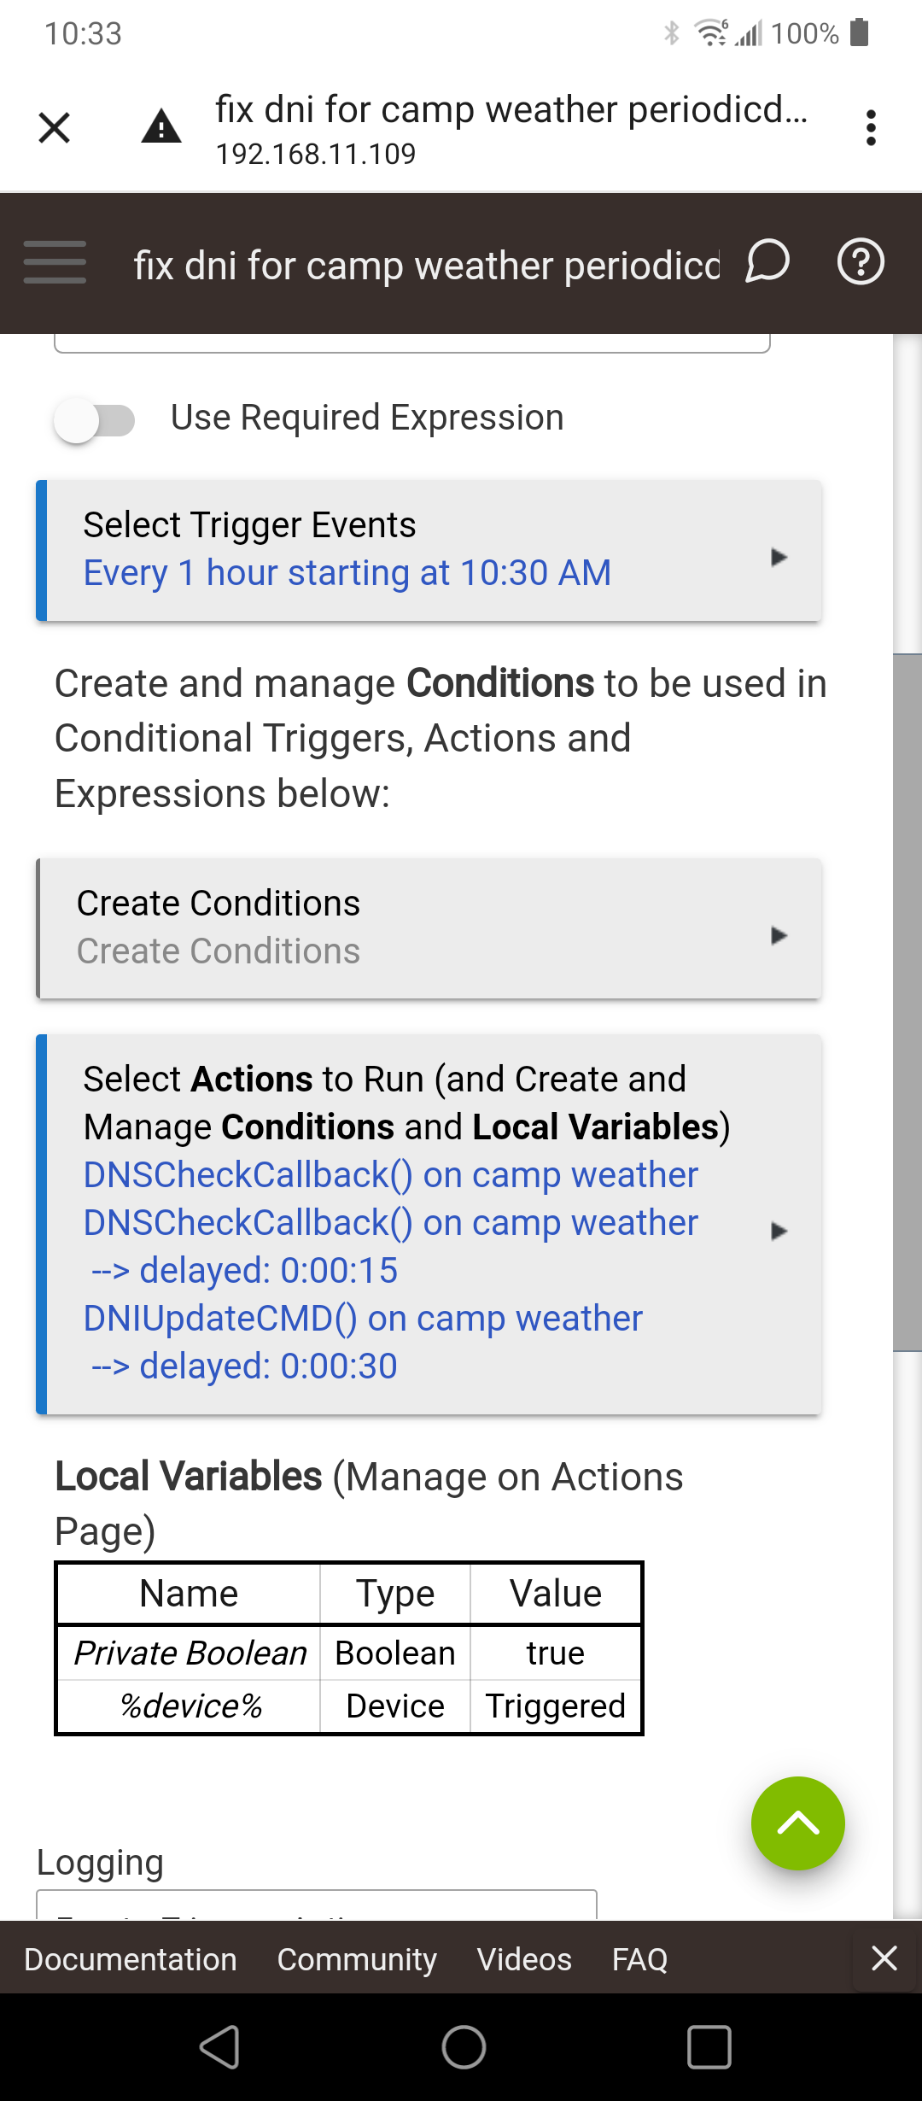This screenshot has height=2101, width=922.
Task: Tap the green scroll-to-top button
Action: [x=798, y=1823]
